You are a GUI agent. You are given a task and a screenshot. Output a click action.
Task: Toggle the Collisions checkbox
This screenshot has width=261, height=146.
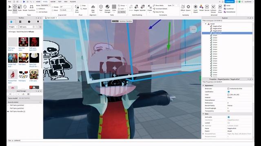click(x=37, y=9)
